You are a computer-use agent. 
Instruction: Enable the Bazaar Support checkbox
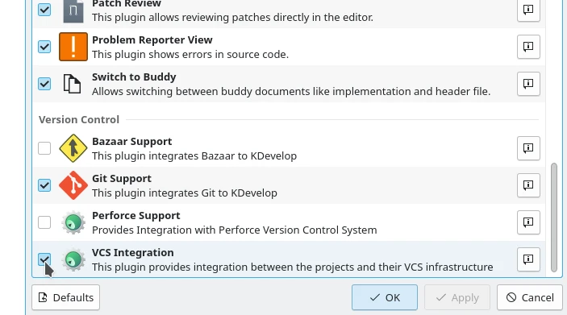[44, 148]
